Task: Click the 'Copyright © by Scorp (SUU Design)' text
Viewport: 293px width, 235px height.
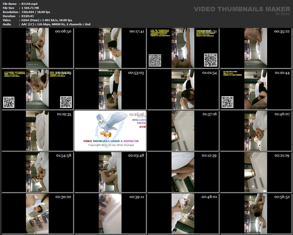Action: coord(111,145)
